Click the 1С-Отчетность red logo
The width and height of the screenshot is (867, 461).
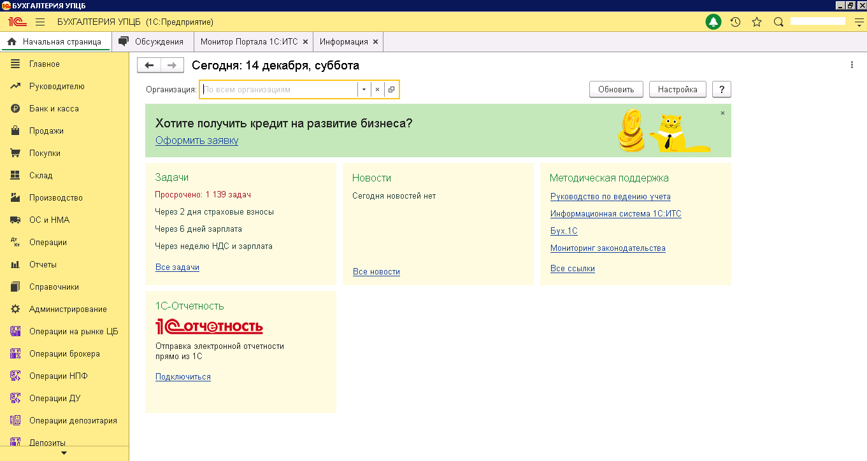tap(209, 327)
